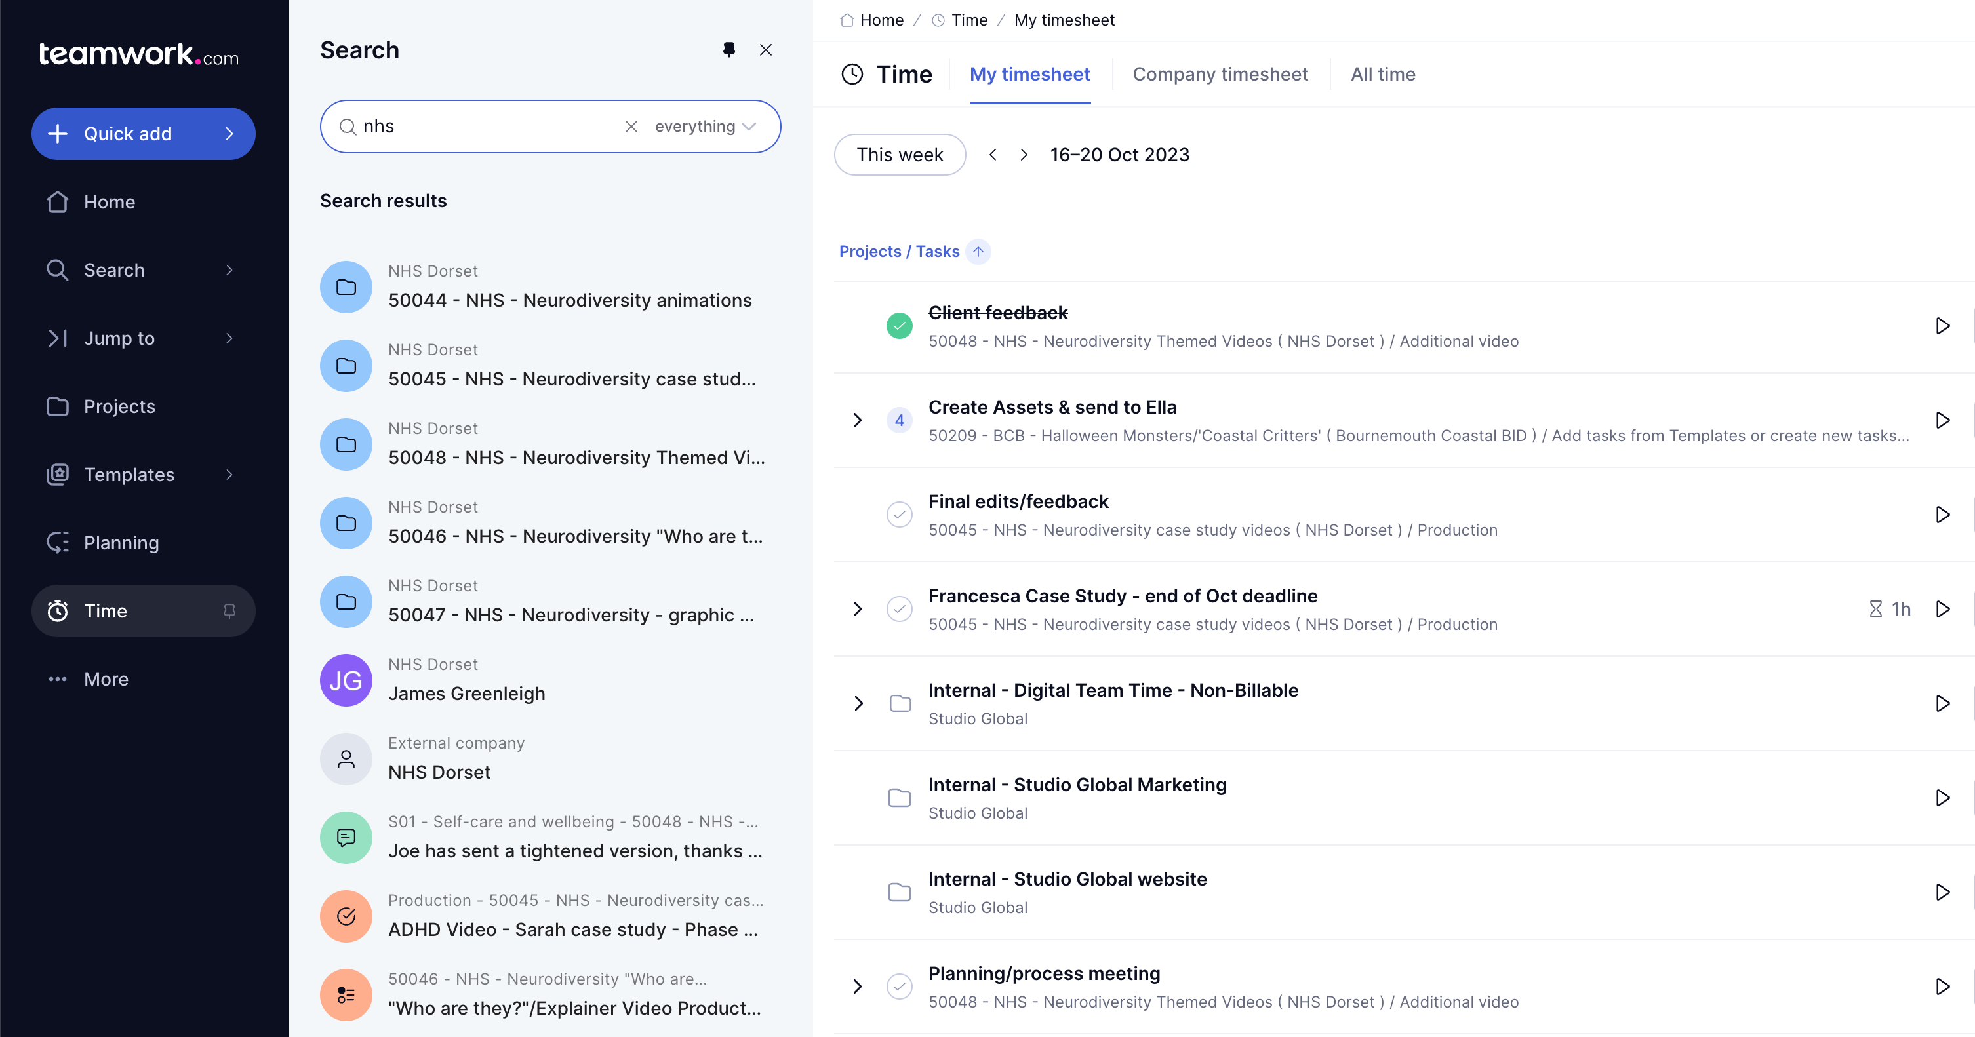The image size is (1975, 1037).
Task: Unpin Time from the sidebar
Action: tap(229, 611)
